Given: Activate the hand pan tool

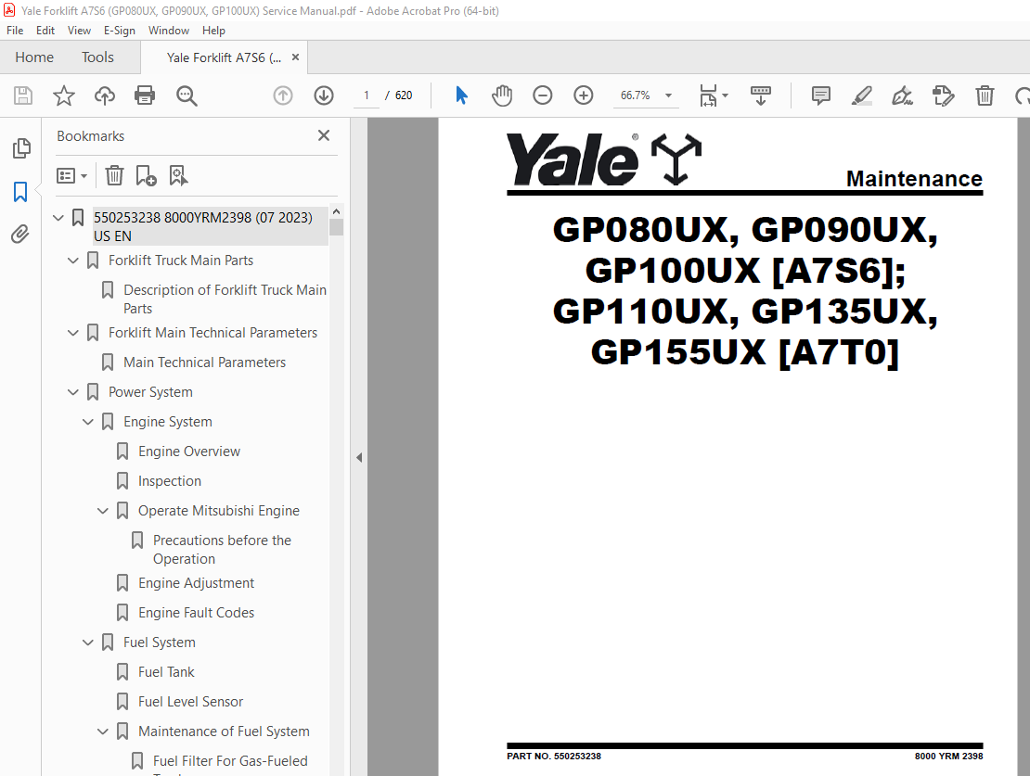Looking at the screenshot, I should click(x=502, y=95).
